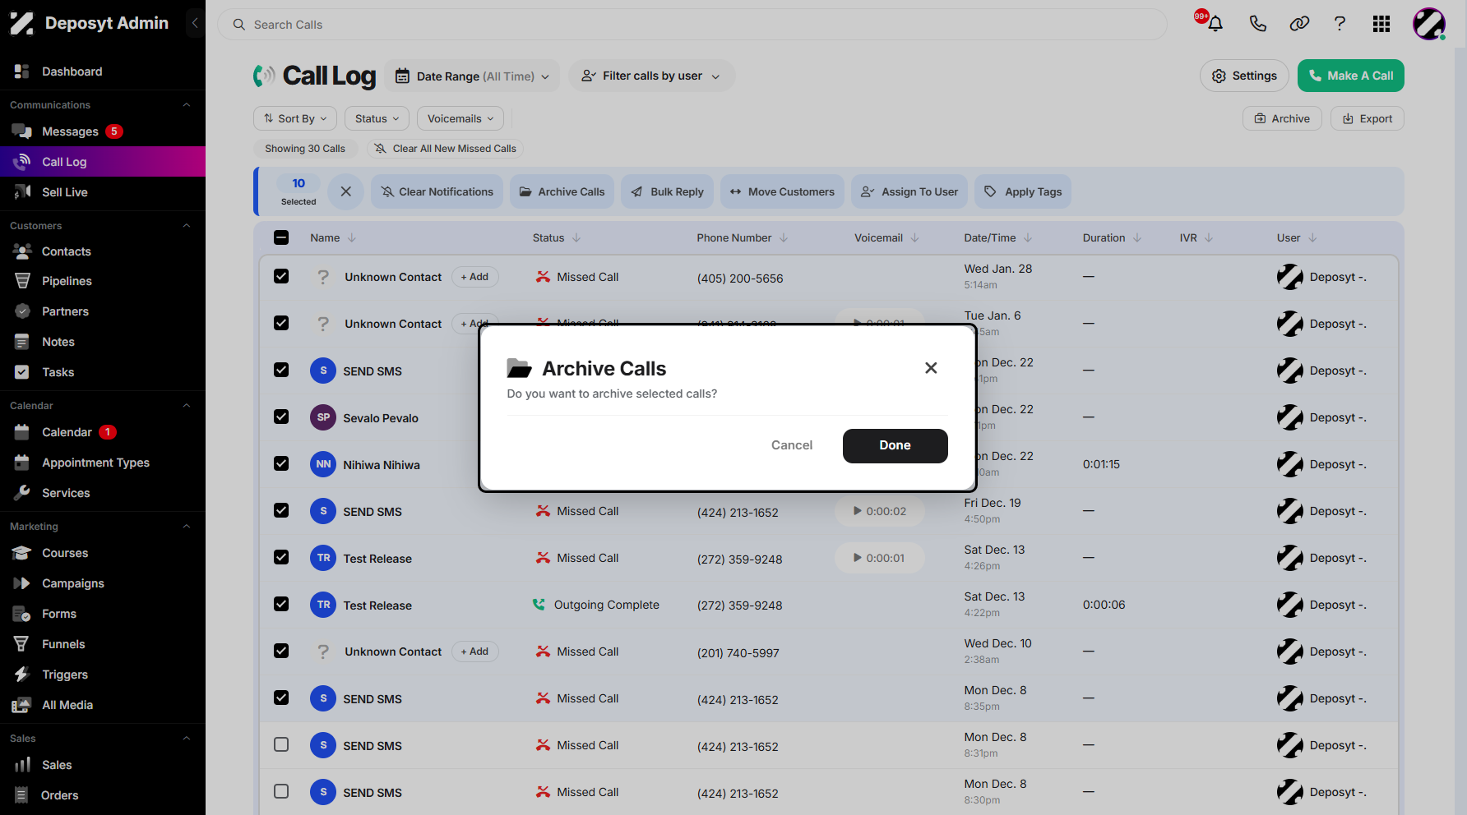1467x815 pixels.
Task: Click the Clear Notifications toolbar button
Action: coord(437,191)
